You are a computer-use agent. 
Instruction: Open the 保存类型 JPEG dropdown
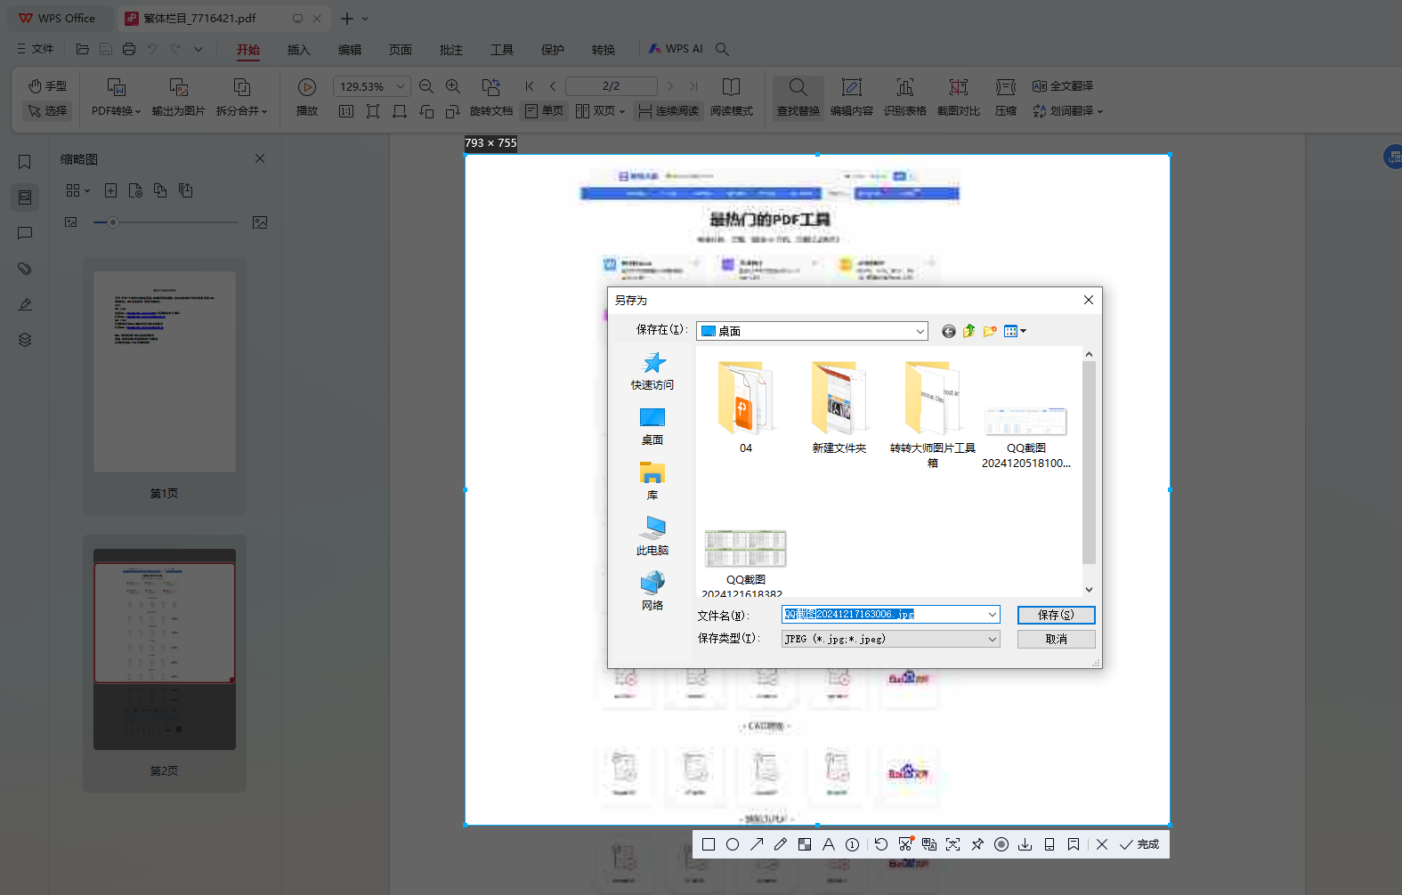(x=891, y=639)
